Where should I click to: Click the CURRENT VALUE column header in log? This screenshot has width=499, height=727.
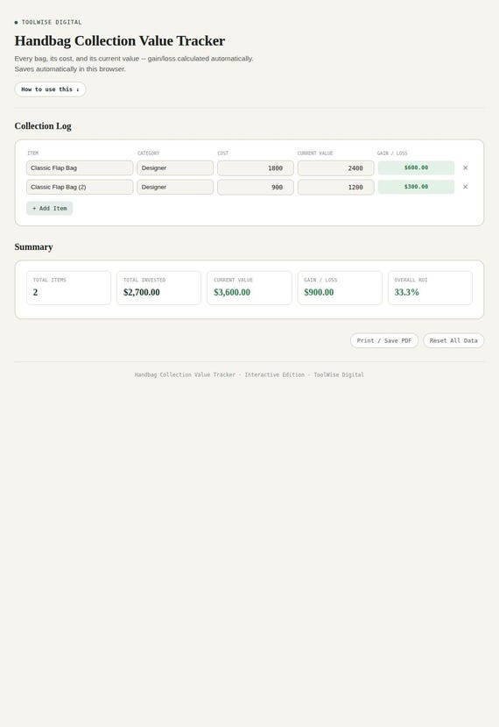coord(315,153)
